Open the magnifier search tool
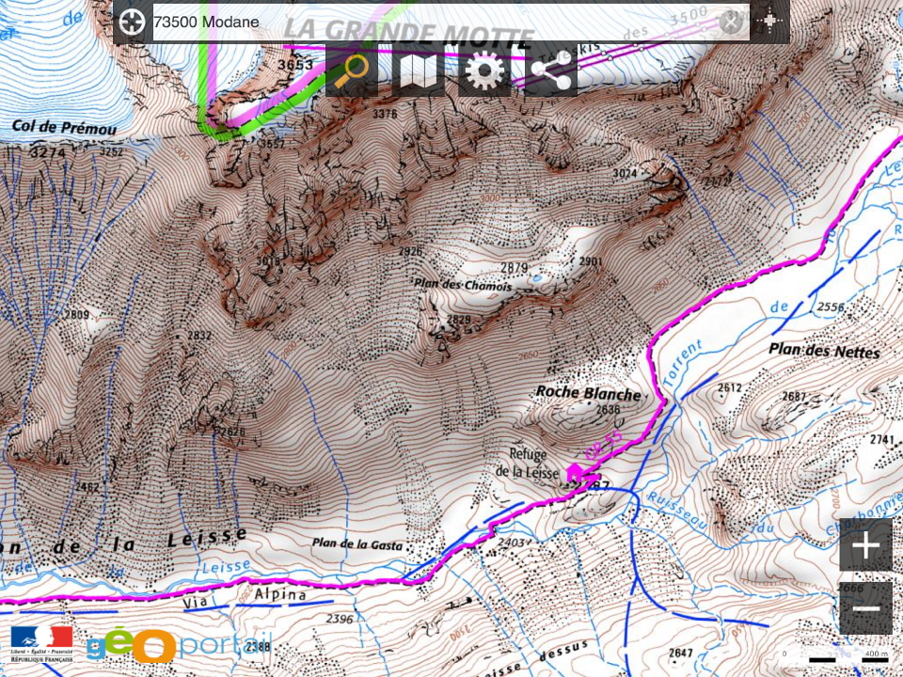903x677 pixels. (351, 71)
